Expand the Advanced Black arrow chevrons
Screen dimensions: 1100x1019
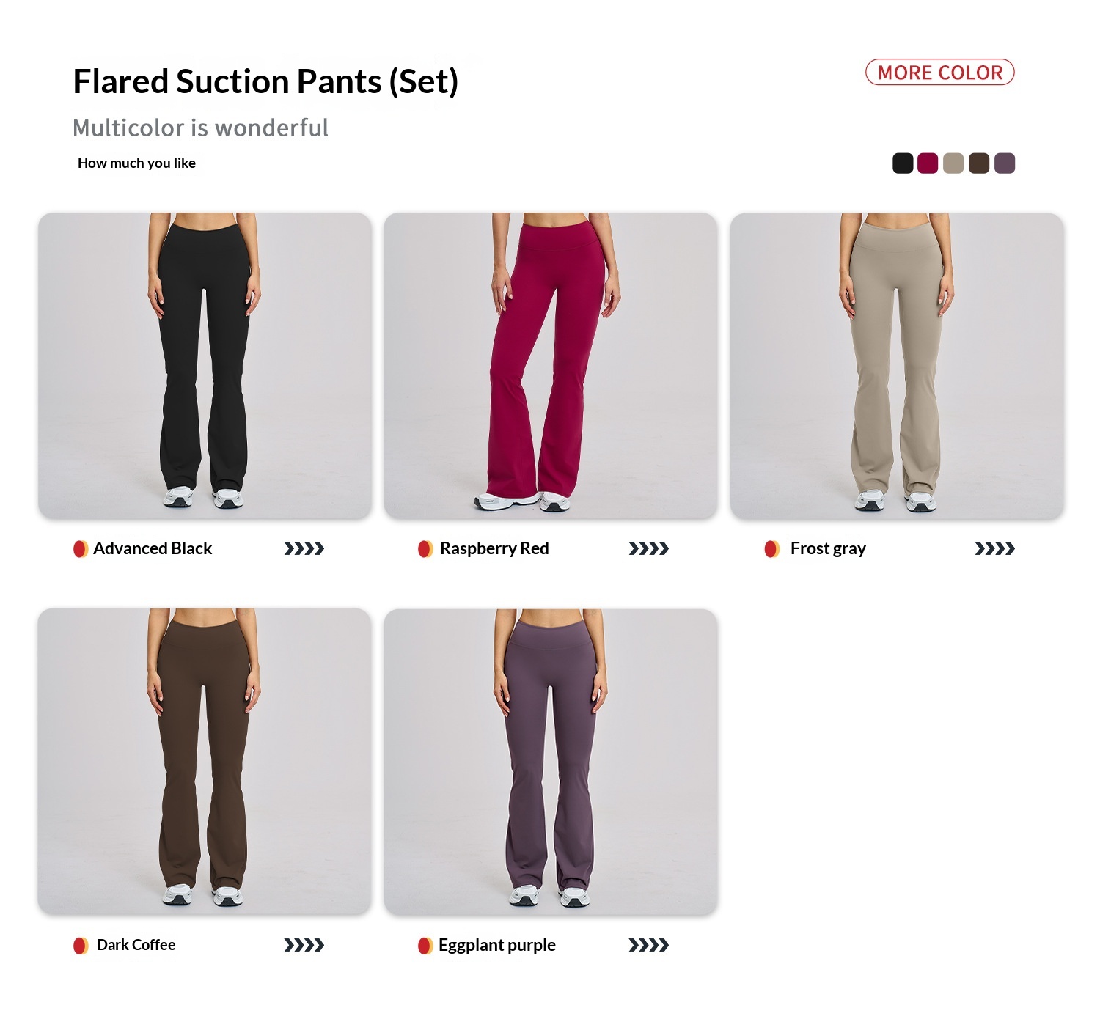pyautogui.click(x=304, y=548)
